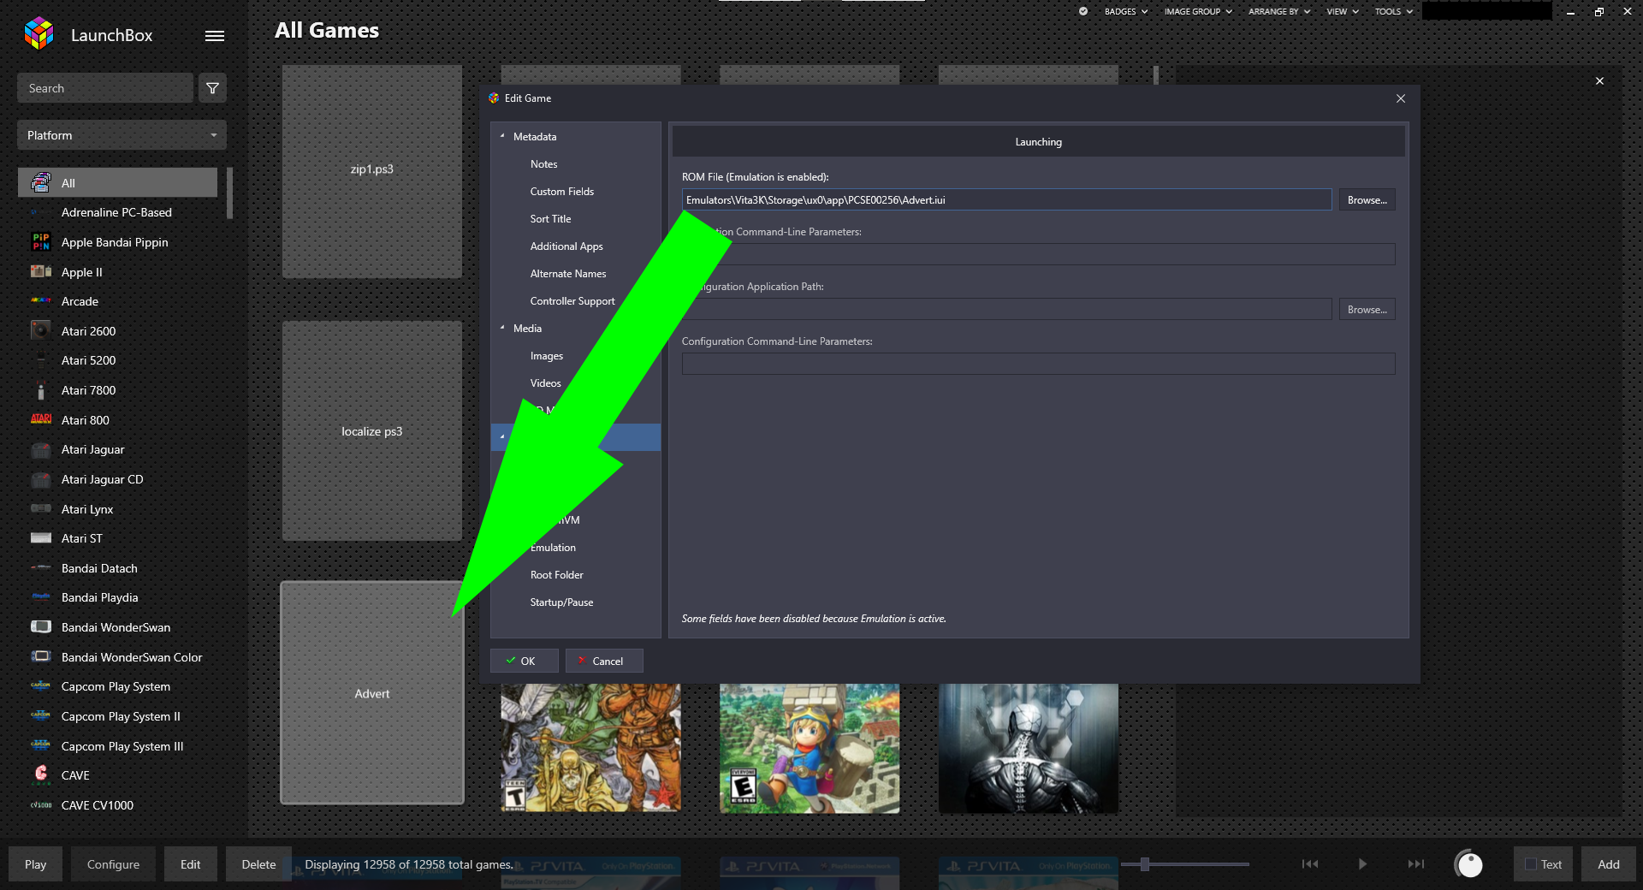Cancel the Edit Game dialog
Viewport: 1643px width, 890px height.
point(603,661)
